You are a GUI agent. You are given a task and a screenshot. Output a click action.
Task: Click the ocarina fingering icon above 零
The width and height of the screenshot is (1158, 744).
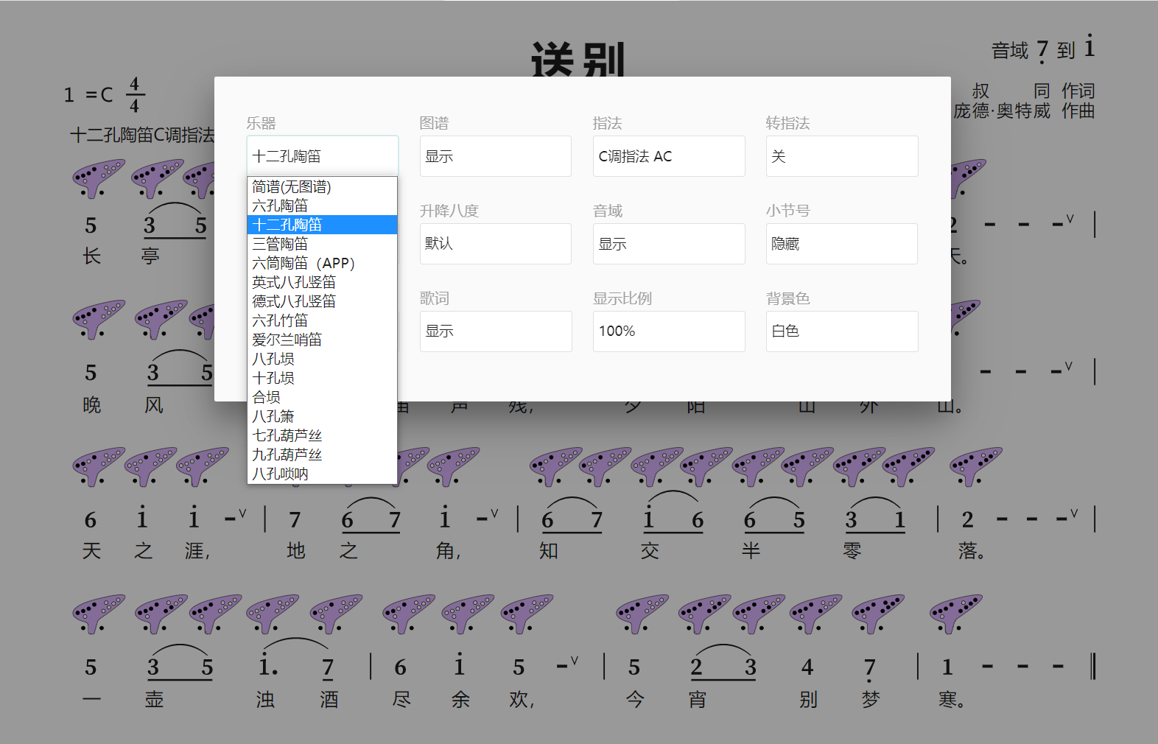pyautogui.click(x=858, y=466)
